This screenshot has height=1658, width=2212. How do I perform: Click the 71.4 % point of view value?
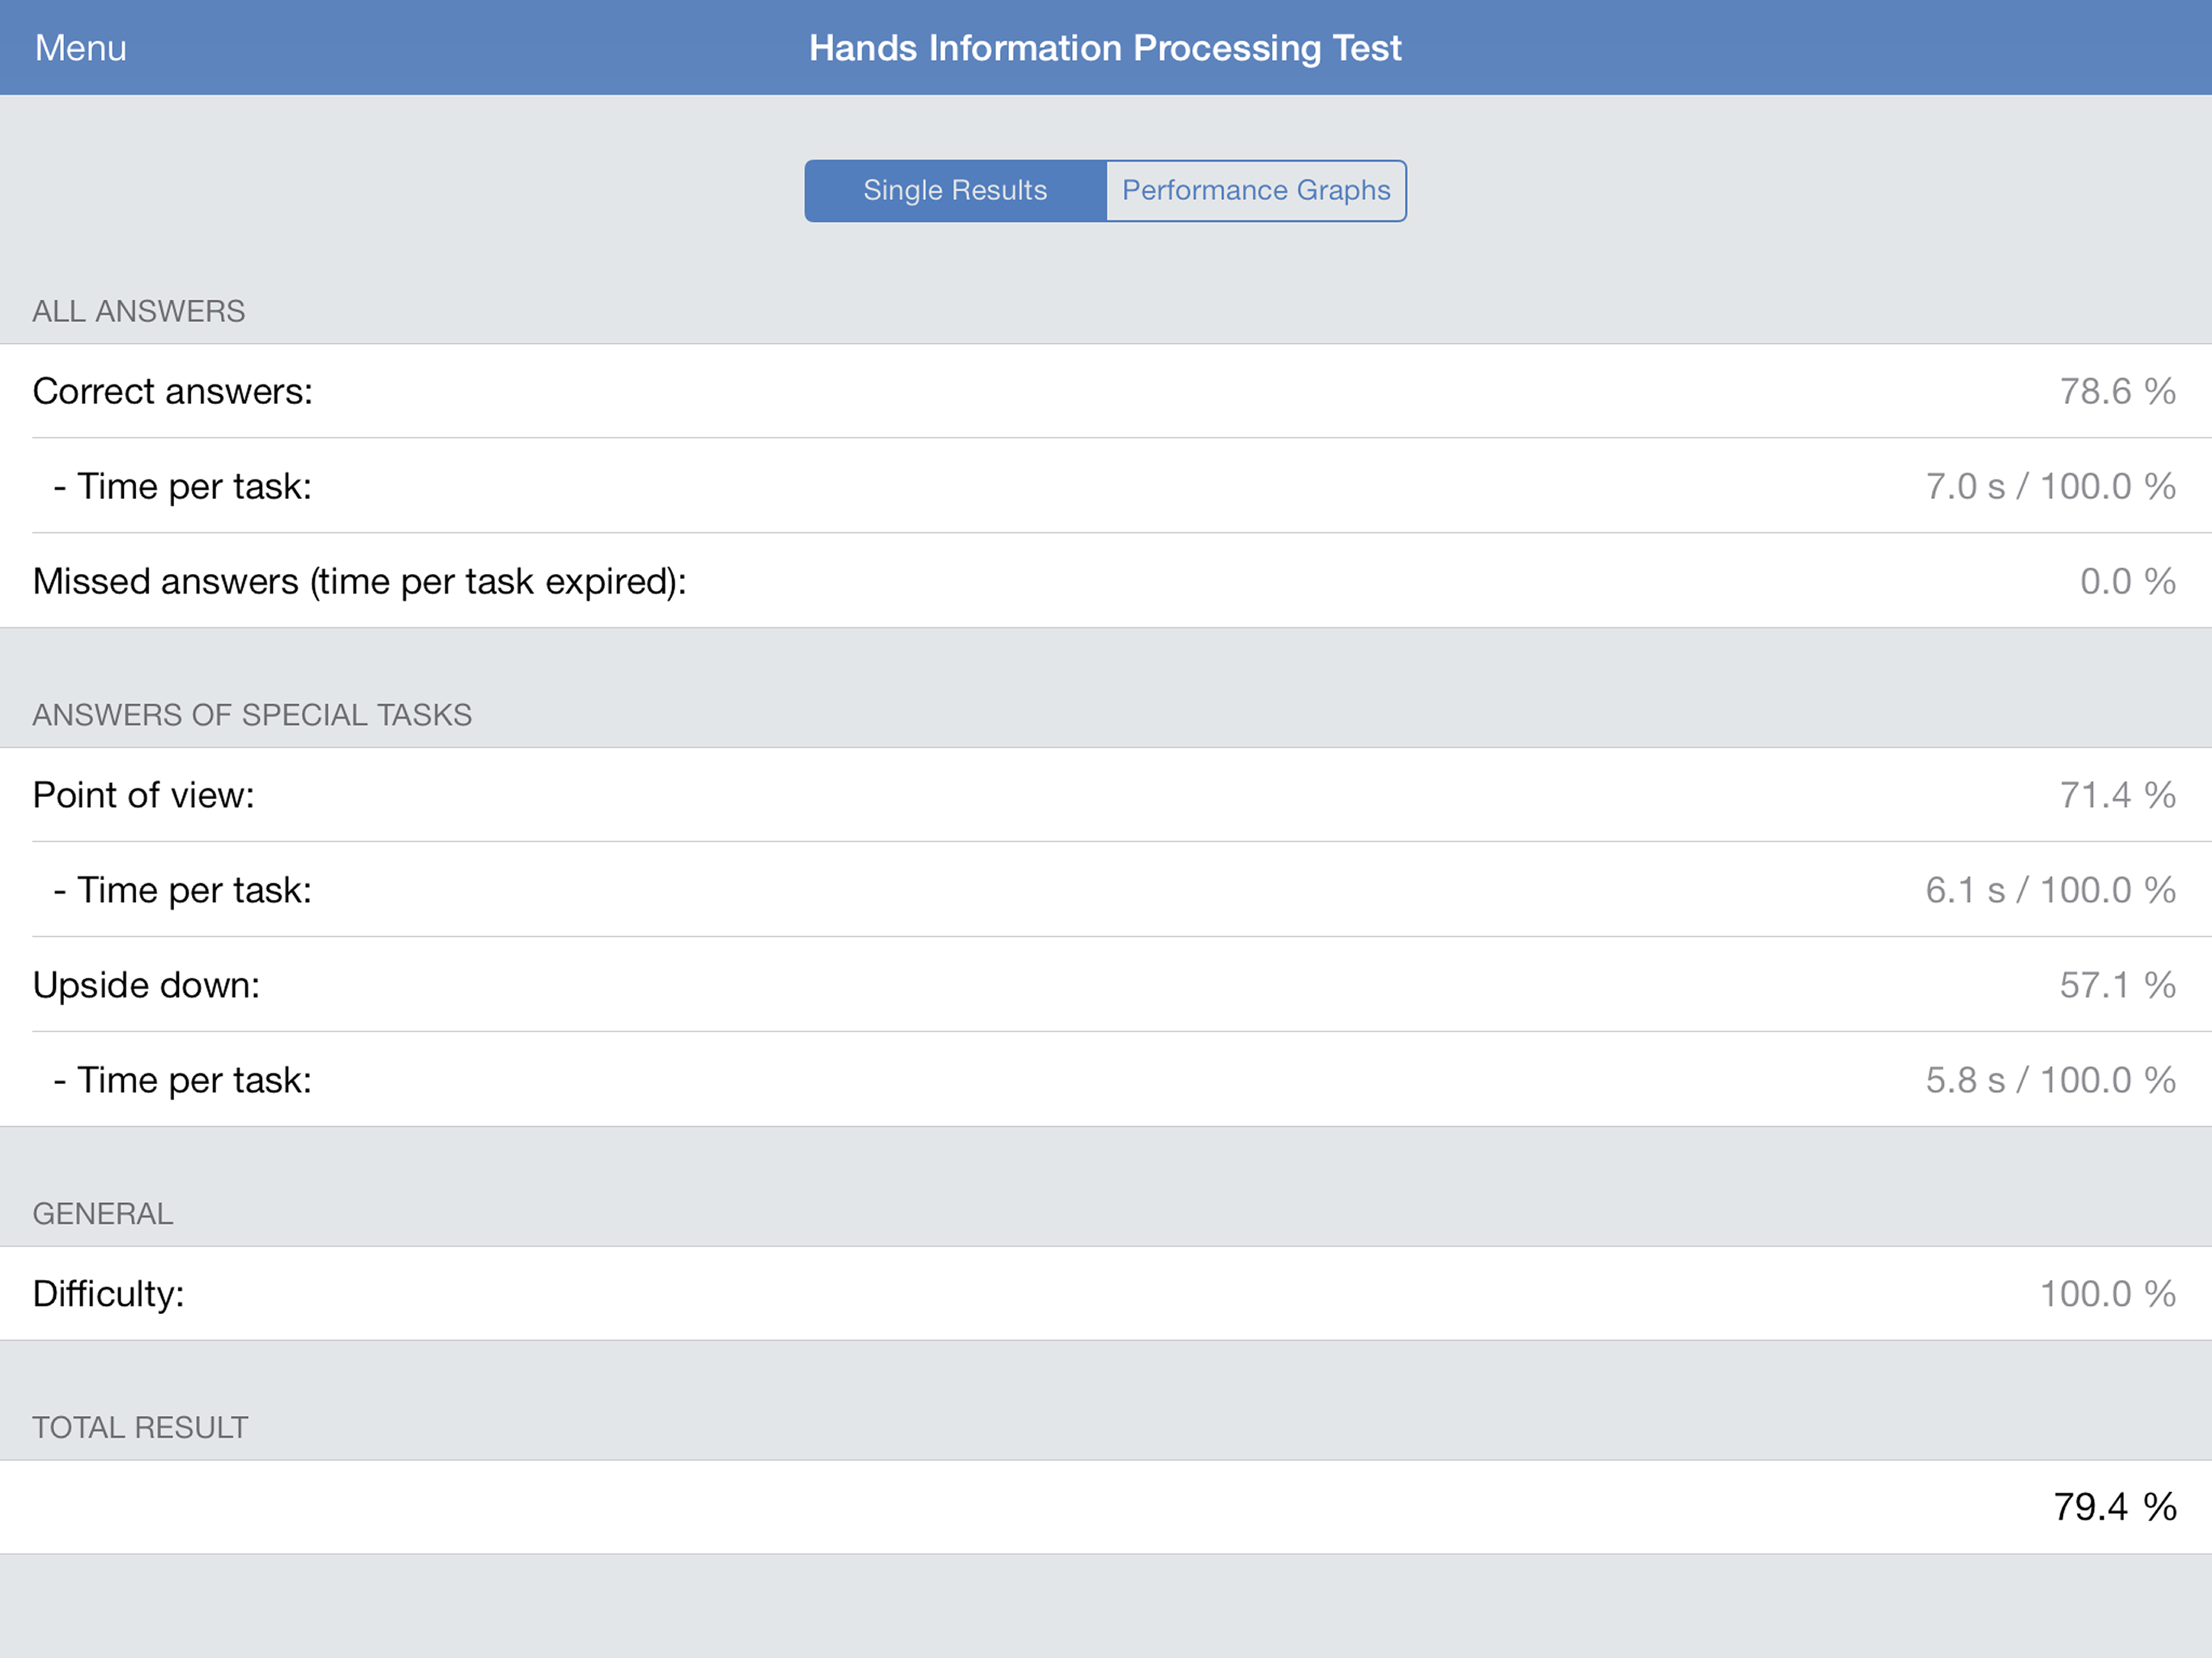(x=2117, y=795)
